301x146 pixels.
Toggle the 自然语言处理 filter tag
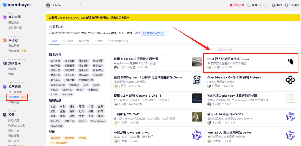point(86,80)
